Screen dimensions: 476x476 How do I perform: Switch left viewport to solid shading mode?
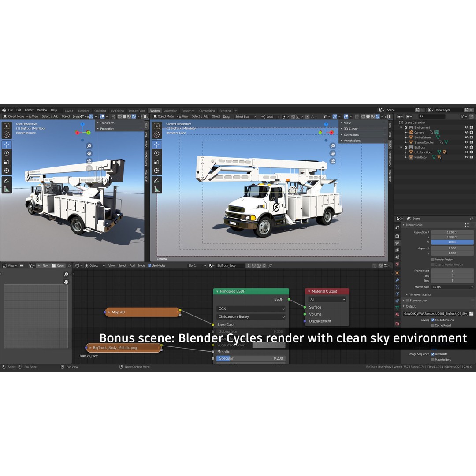[x=124, y=116]
